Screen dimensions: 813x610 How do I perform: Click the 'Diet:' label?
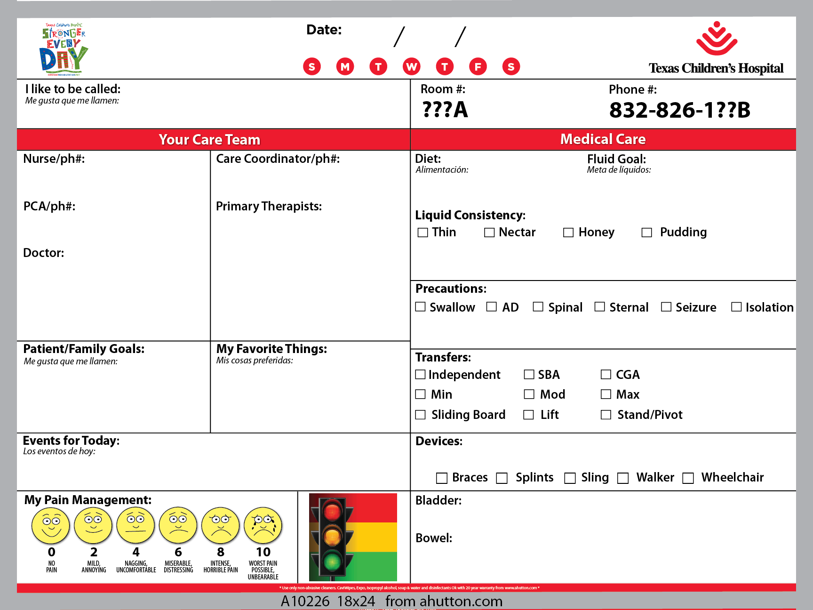pyautogui.click(x=428, y=159)
